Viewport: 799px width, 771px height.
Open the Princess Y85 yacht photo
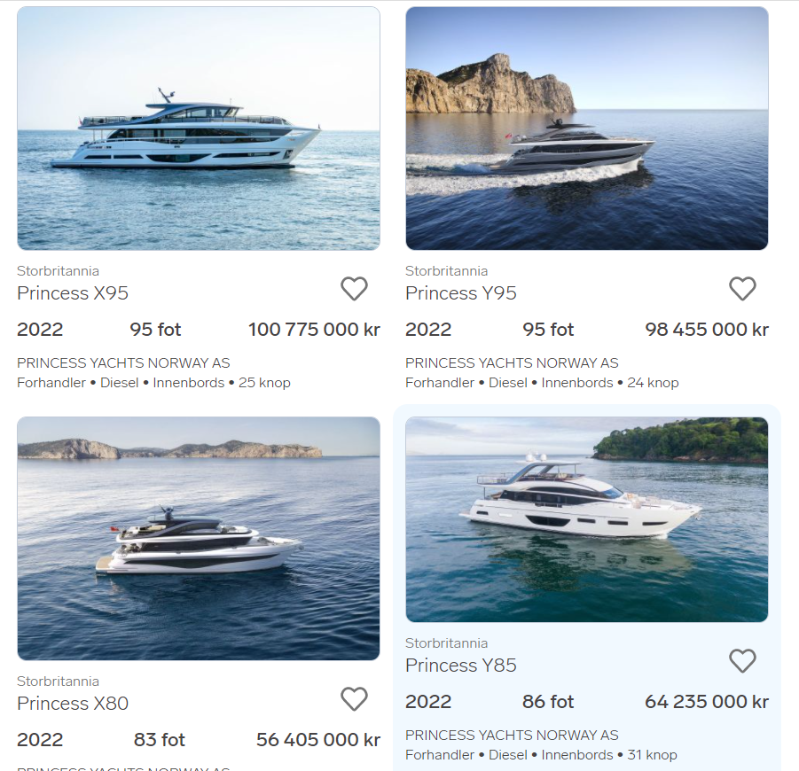point(587,519)
